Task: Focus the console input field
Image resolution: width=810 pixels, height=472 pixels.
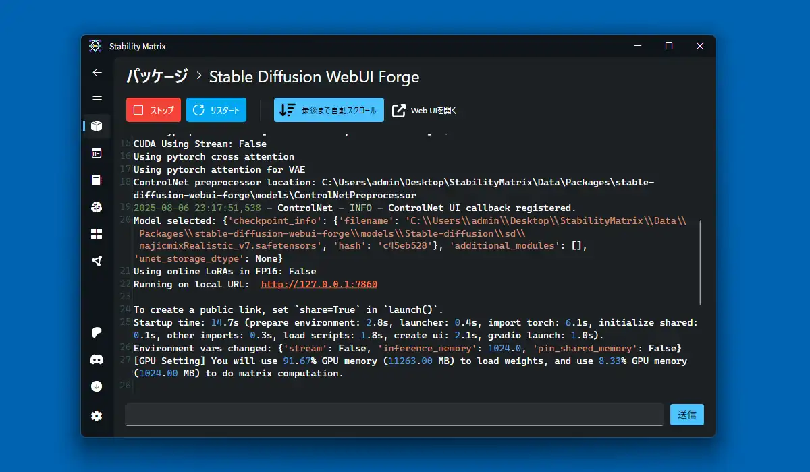Action: click(394, 415)
